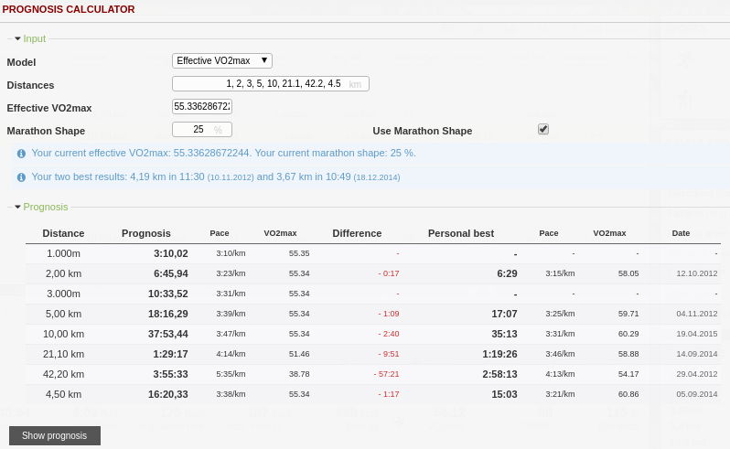Click the Marathon Shape percent field
This screenshot has height=449, width=730.
point(202,129)
